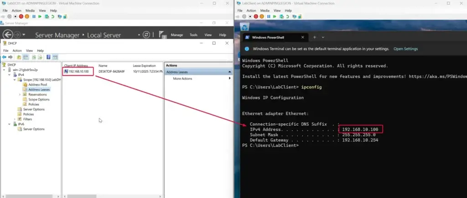
Task: Click the blue Help icon in DHCP toolbar
Action: click(48, 57)
